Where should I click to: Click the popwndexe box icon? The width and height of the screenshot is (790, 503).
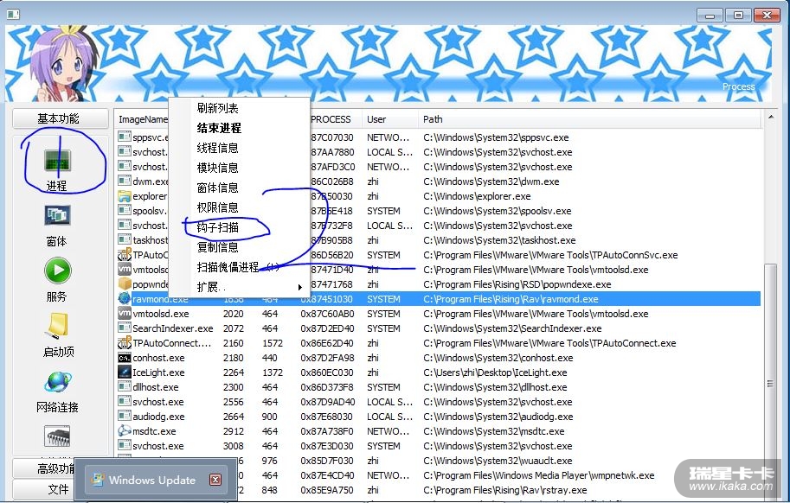124,284
